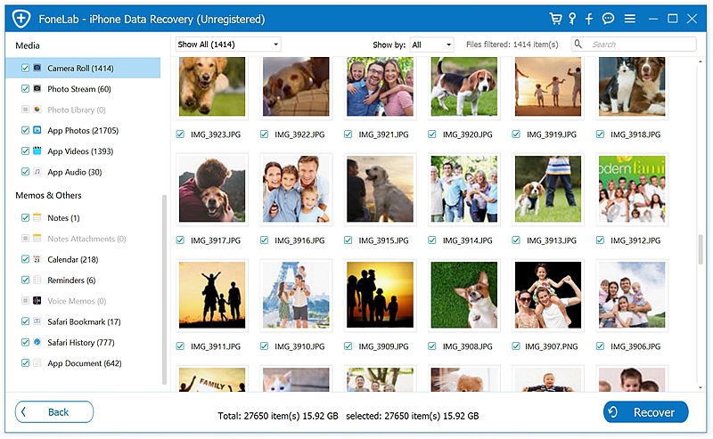Viewport: 713px width, 439px height.
Task: Select Safari Bookmark (17) category
Action: point(84,321)
